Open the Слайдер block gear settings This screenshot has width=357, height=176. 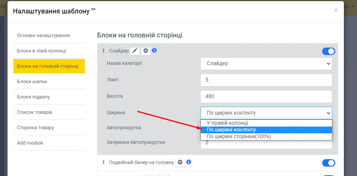point(146,51)
